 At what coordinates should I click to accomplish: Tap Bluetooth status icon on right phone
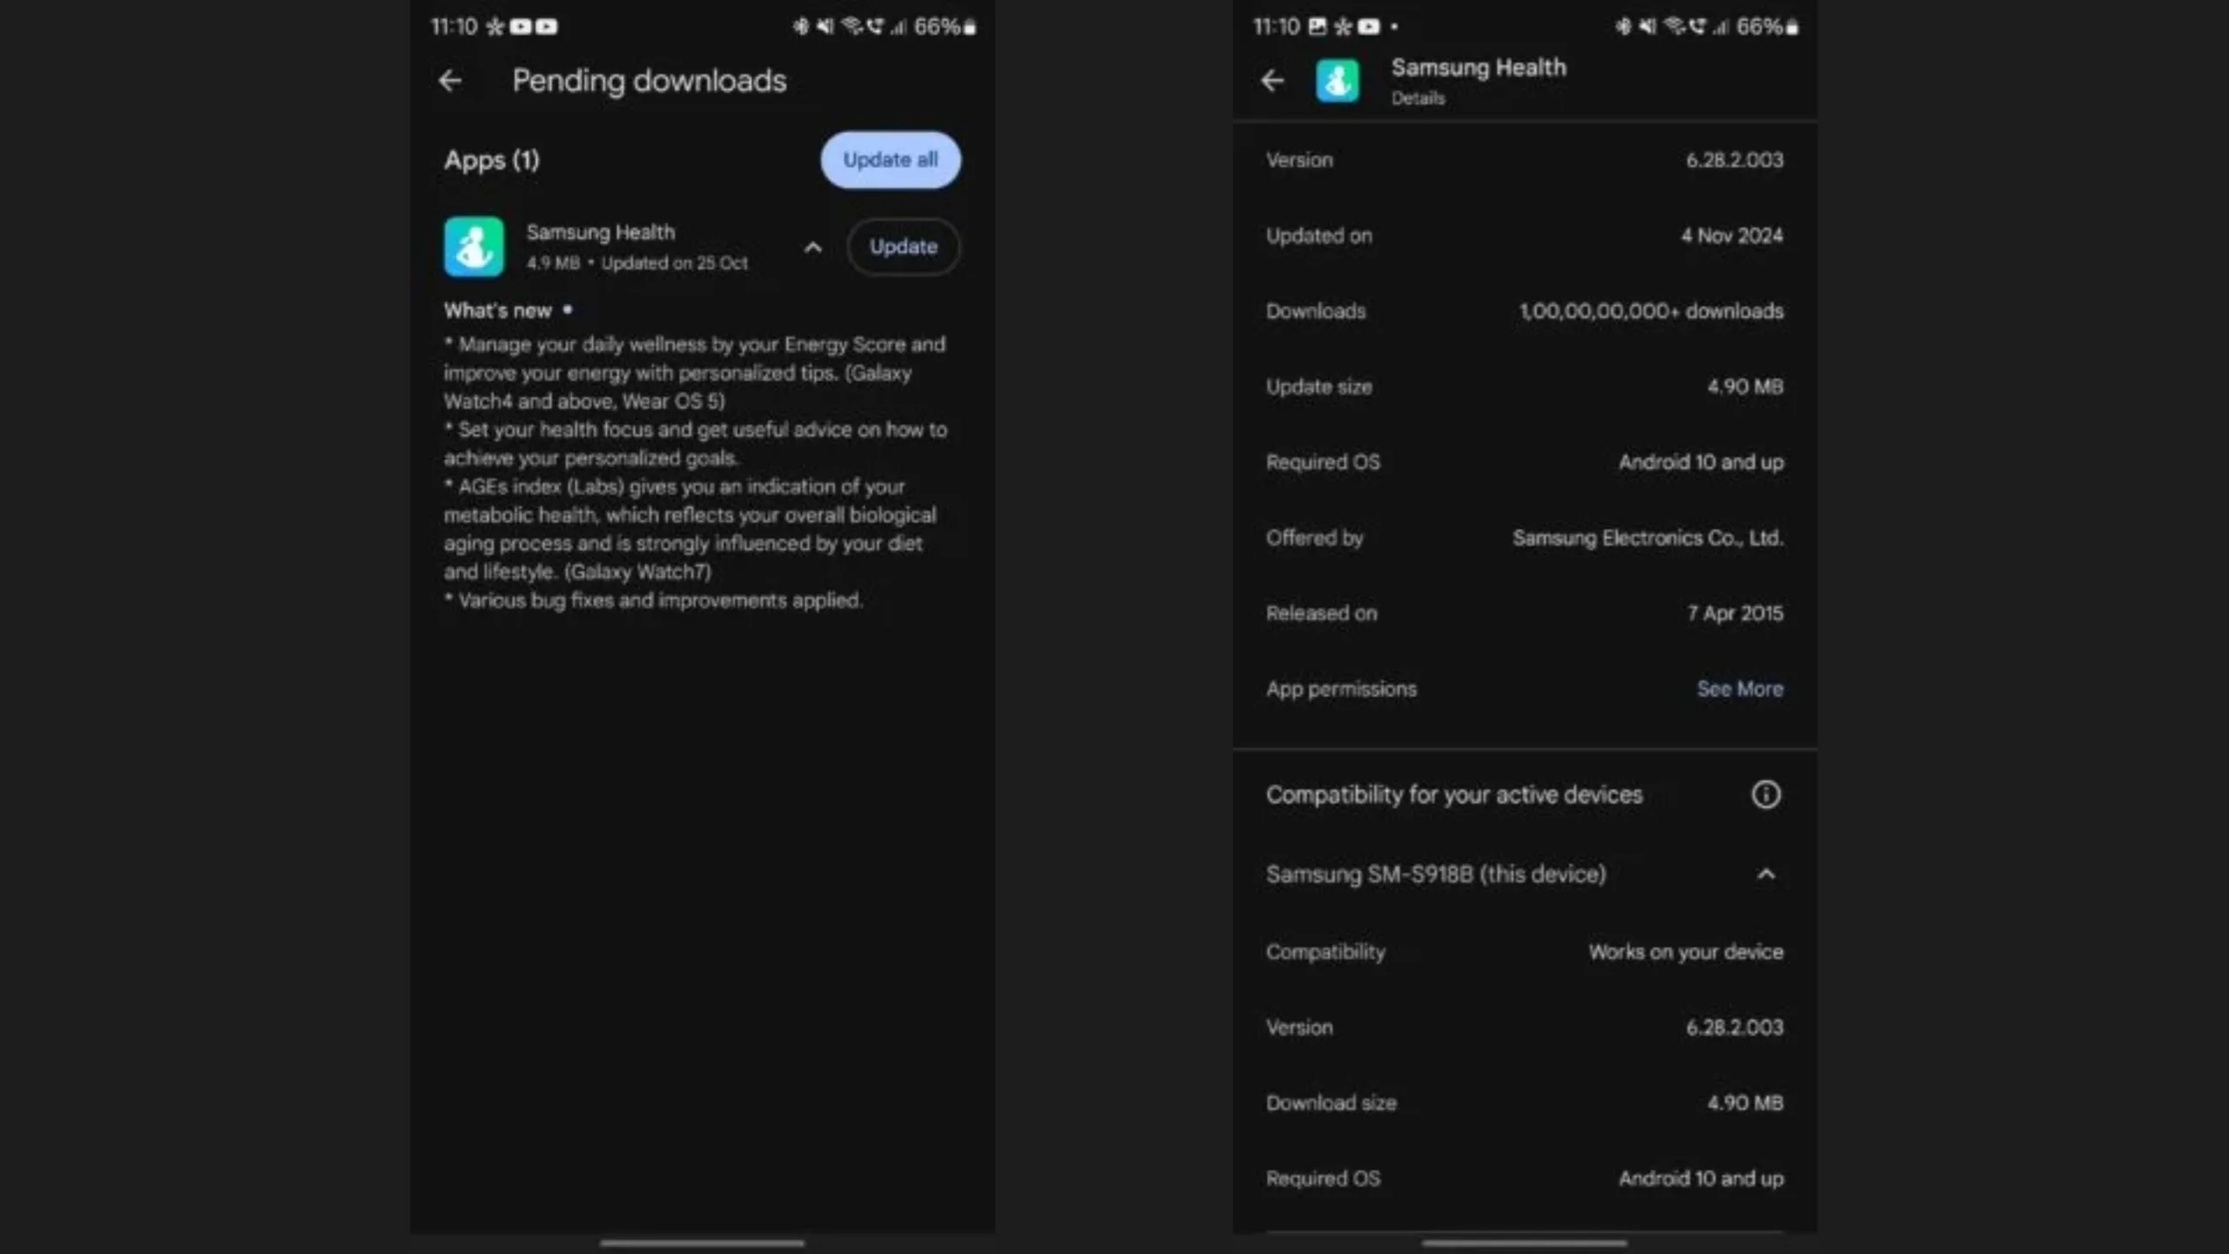coord(1622,27)
